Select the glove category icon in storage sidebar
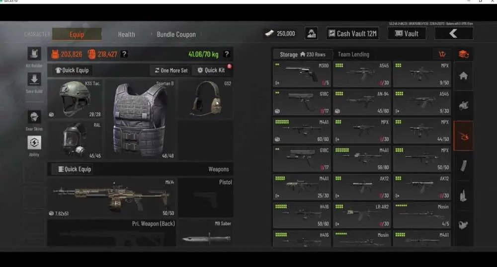The width and height of the screenshot is (497, 267). [463, 225]
